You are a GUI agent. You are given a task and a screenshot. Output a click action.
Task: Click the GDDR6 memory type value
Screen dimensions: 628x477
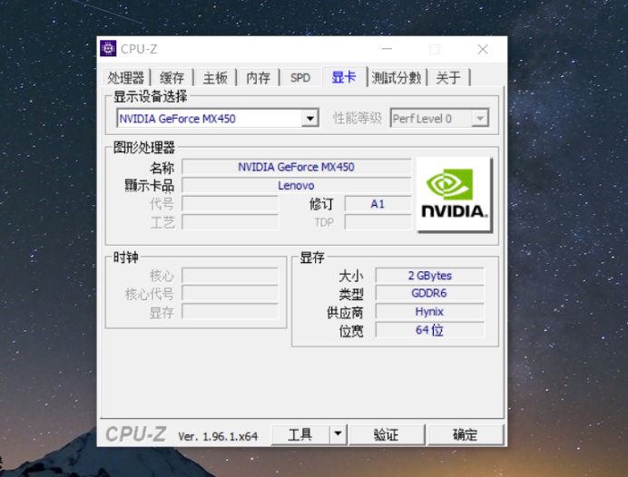click(x=430, y=293)
